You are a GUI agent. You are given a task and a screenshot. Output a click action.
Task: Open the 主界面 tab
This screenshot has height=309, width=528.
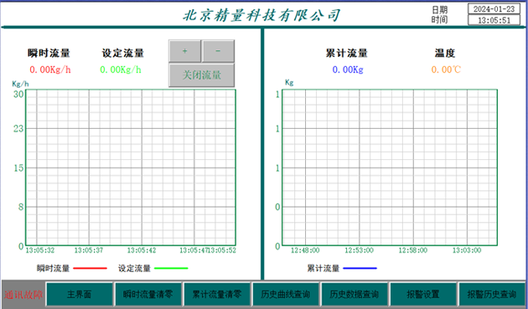pyautogui.click(x=79, y=294)
